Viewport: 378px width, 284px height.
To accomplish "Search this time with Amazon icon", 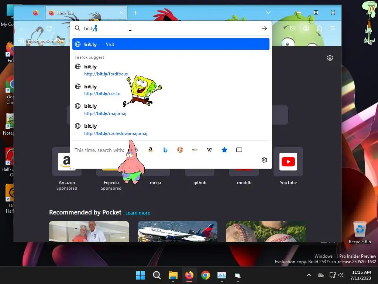I will coord(151,150).
